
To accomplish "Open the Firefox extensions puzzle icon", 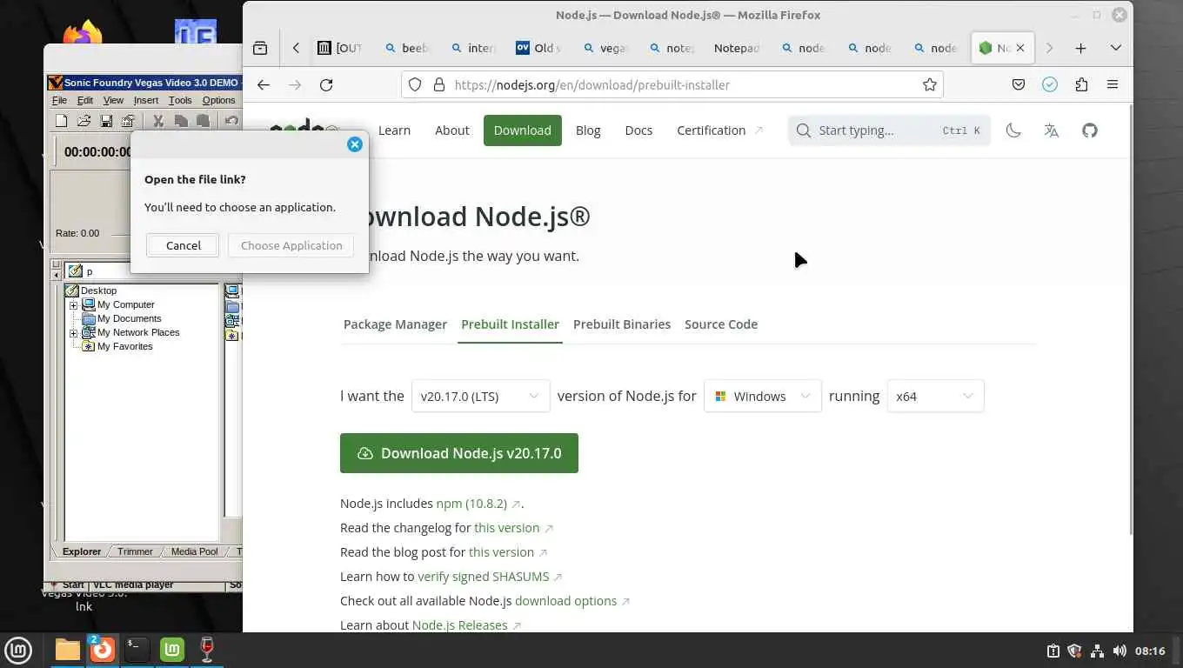I will 1081,84.
